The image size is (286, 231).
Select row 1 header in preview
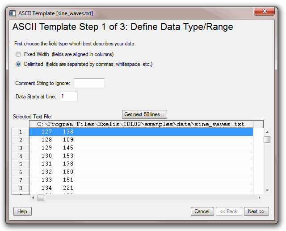tap(20, 132)
